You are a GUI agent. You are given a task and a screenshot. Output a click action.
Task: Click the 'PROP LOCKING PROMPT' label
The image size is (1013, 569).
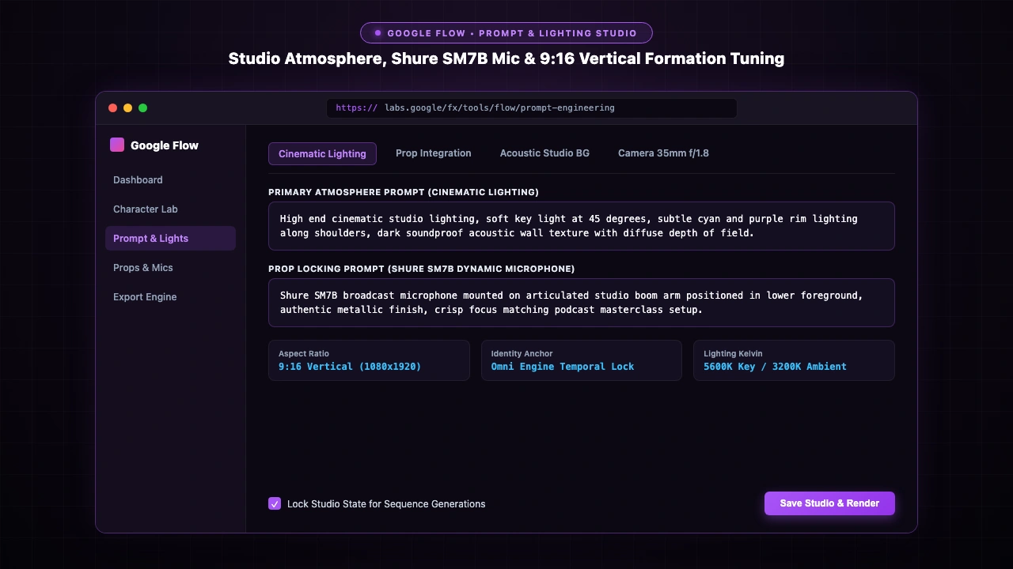422,269
